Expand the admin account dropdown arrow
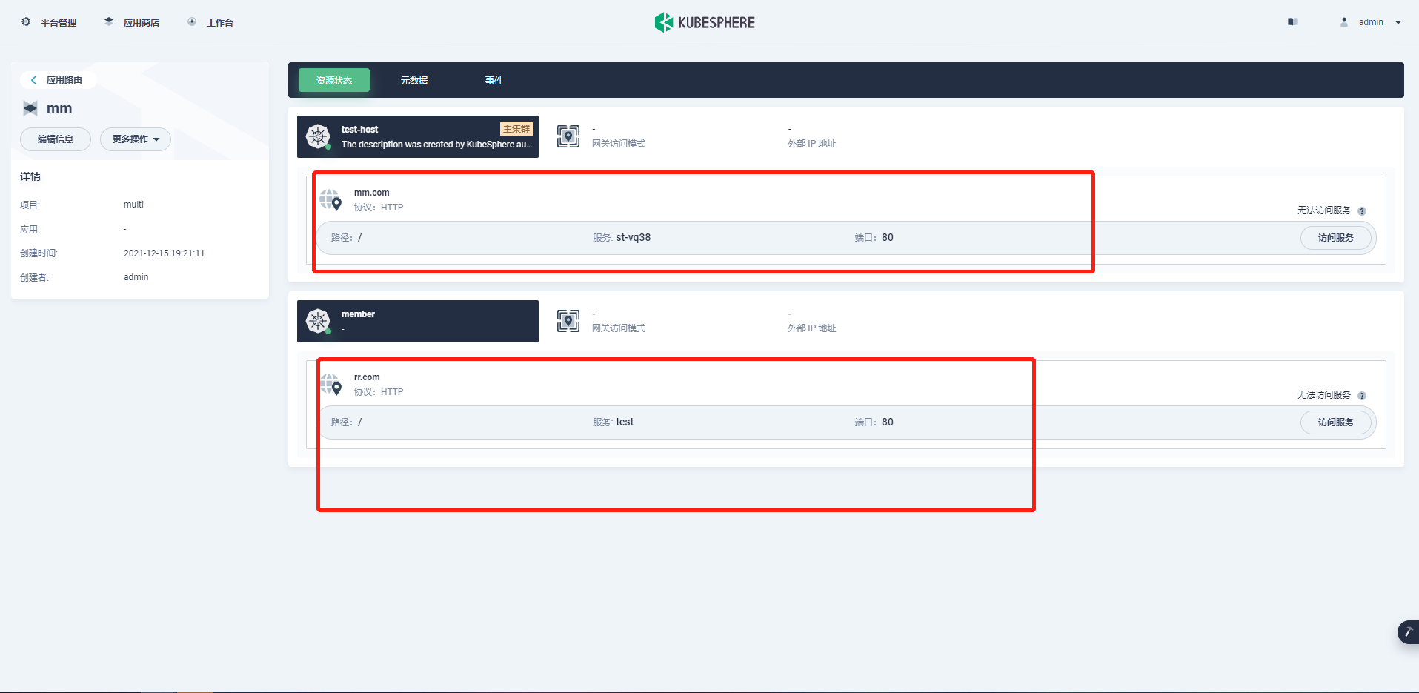The width and height of the screenshot is (1419, 693). [1398, 22]
